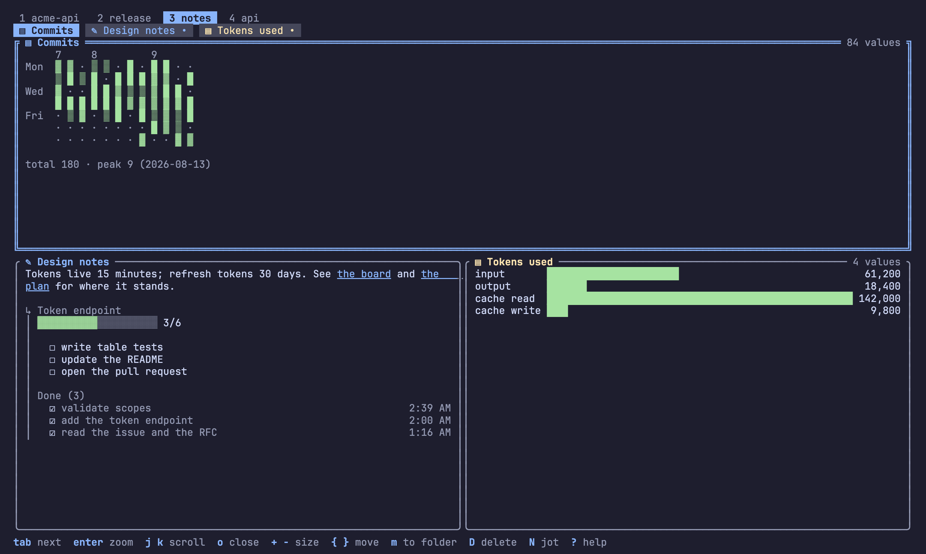This screenshot has width=926, height=554.
Task: Check the 'open the pull request' checkbox
Action: [x=52, y=372]
